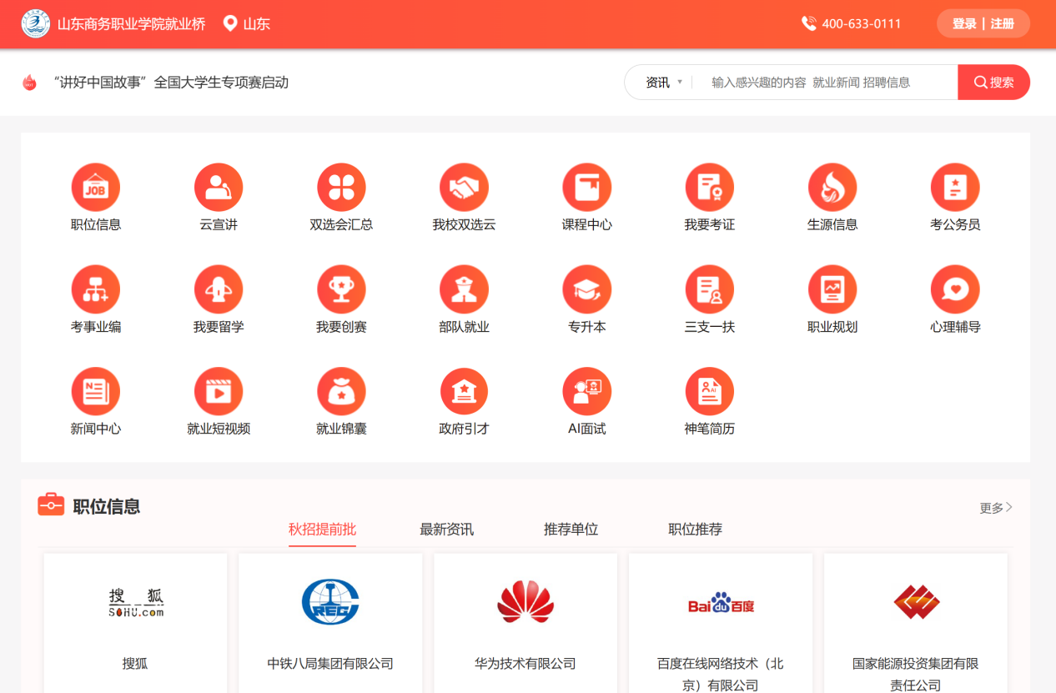This screenshot has height=693, width=1056.
Task: Open the 神笔简历 icon
Action: (x=709, y=391)
